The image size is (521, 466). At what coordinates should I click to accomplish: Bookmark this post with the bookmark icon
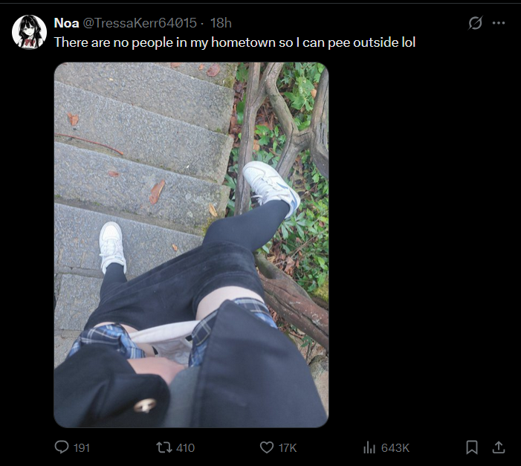click(x=472, y=447)
